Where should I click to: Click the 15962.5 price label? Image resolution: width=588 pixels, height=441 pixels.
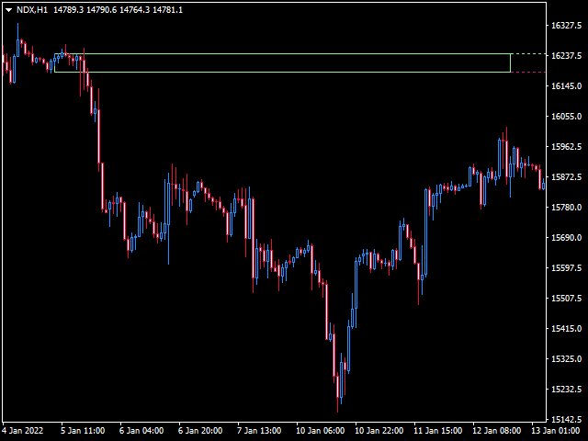pos(566,147)
